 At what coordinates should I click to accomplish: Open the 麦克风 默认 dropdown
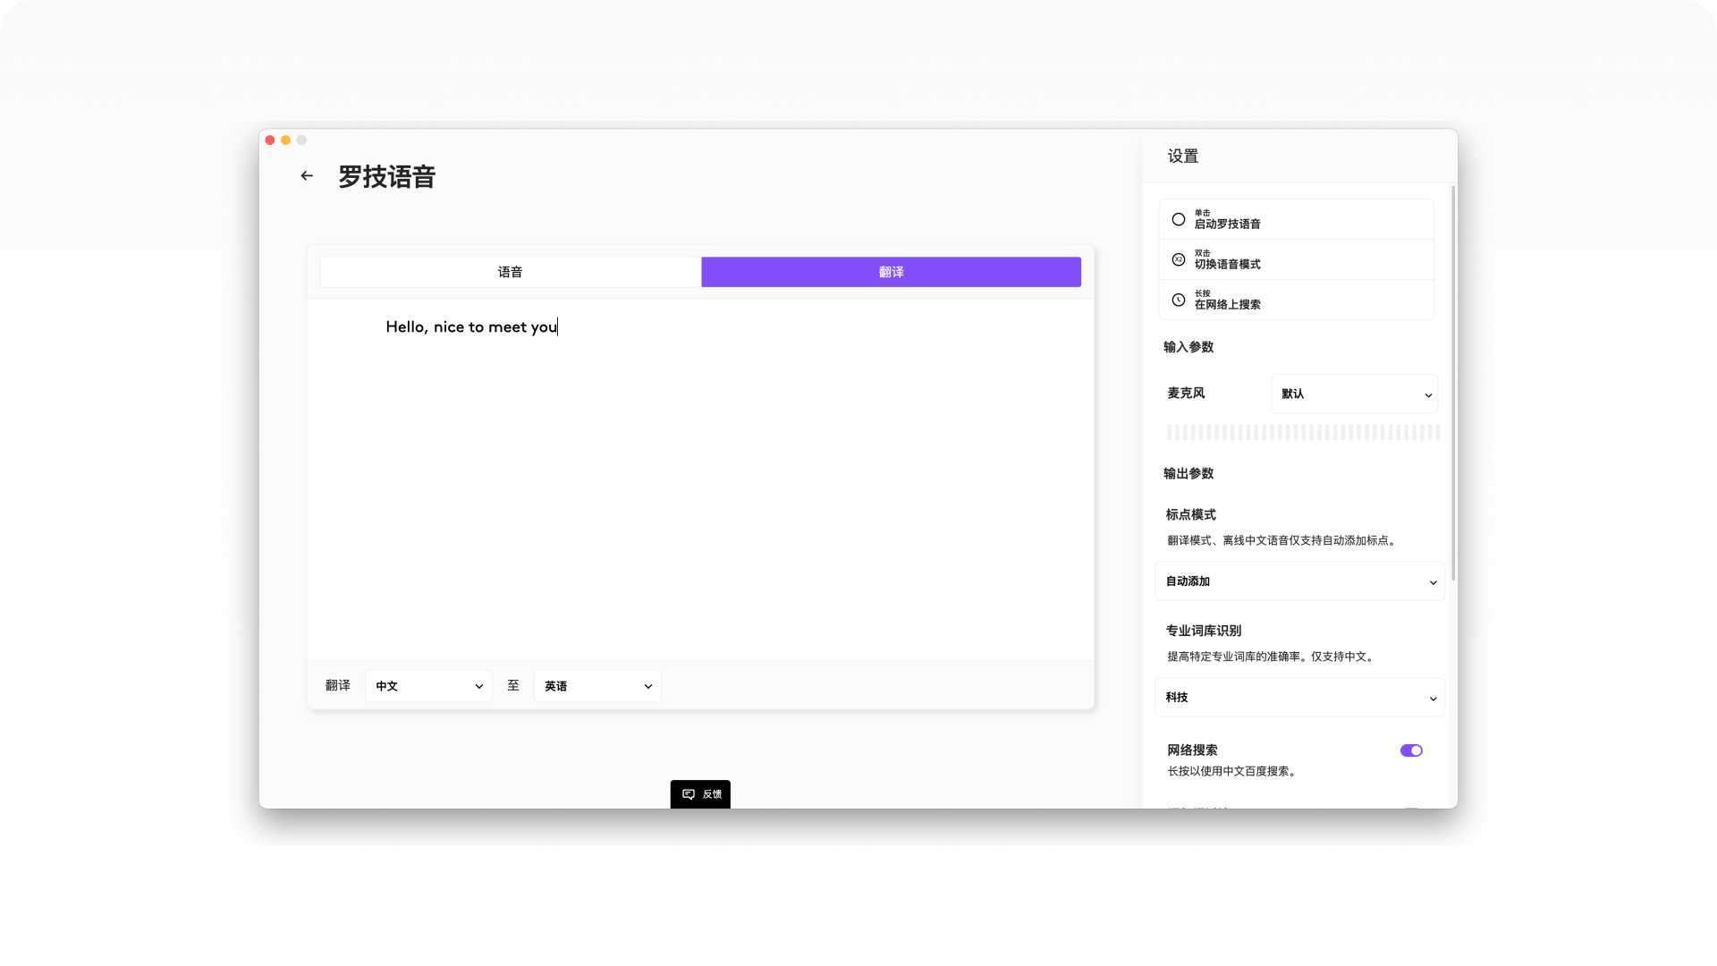(x=1354, y=394)
